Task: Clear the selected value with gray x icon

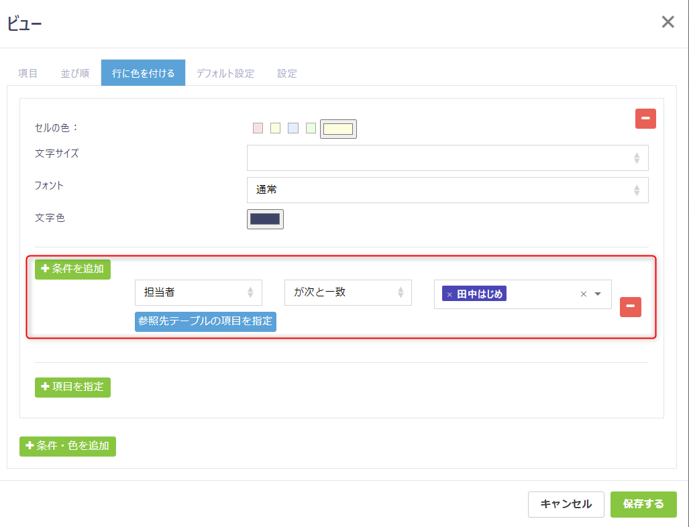Action: click(x=583, y=294)
